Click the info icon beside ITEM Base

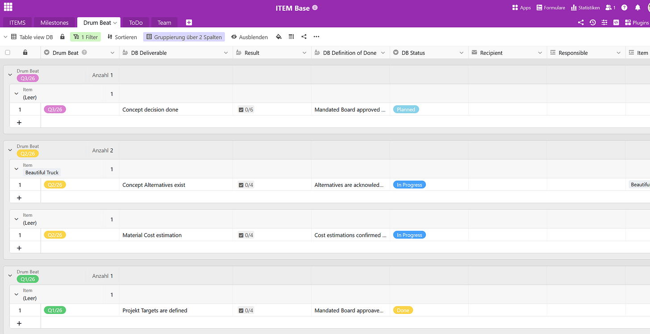click(315, 8)
